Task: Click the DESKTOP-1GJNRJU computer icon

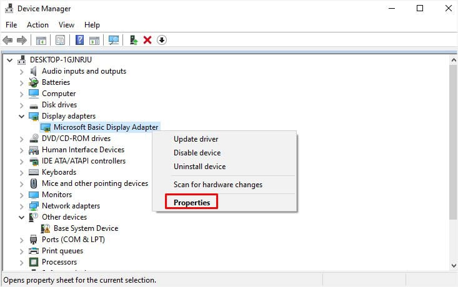Action: [21, 60]
